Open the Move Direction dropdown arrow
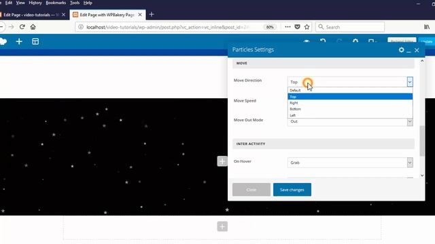This screenshot has height=244, width=435. click(410, 82)
